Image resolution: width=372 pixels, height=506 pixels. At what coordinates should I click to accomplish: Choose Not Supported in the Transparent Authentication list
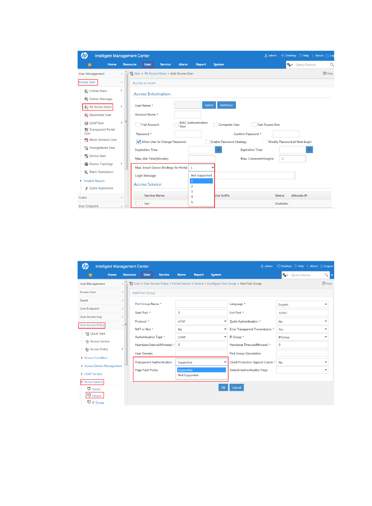(188, 375)
